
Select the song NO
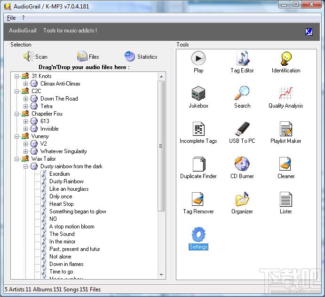click(53, 219)
